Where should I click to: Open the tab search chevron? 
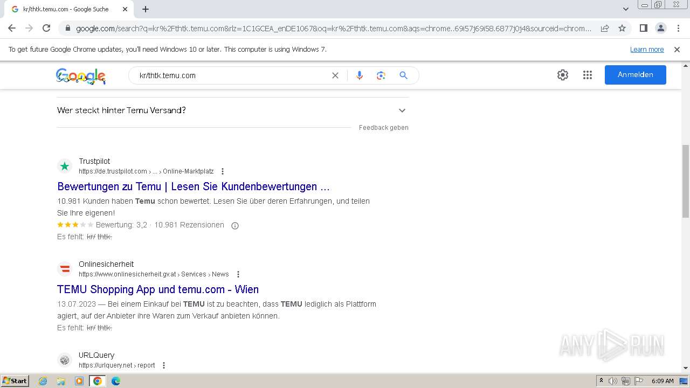626,9
